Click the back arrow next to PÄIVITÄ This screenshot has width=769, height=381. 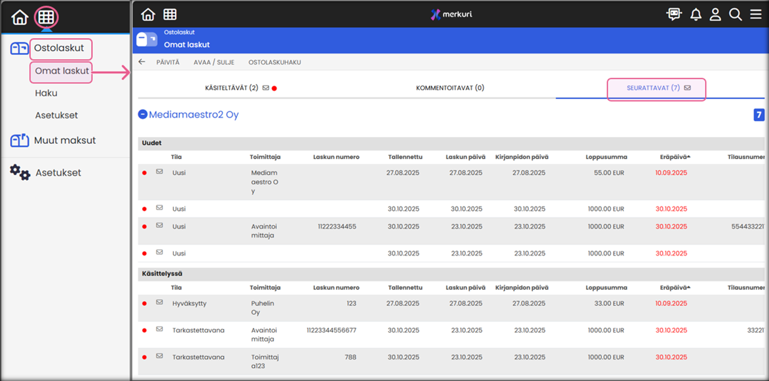pos(142,62)
